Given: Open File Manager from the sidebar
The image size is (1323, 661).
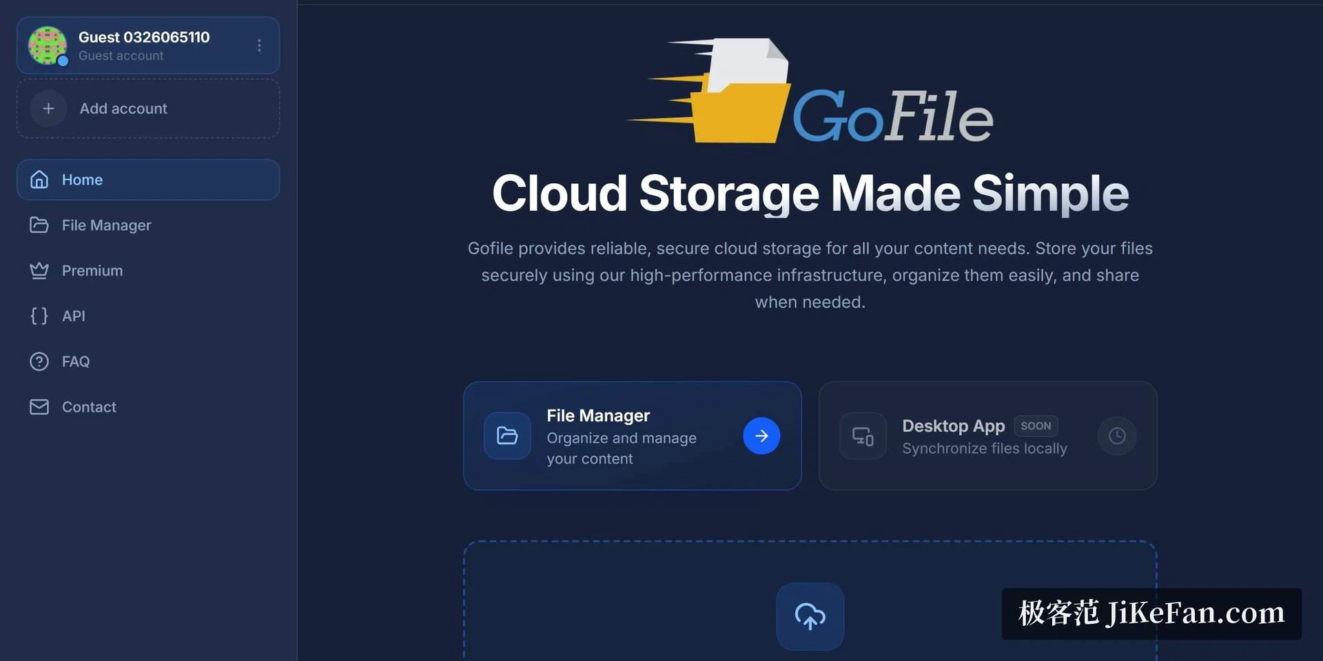Looking at the screenshot, I should (x=148, y=225).
